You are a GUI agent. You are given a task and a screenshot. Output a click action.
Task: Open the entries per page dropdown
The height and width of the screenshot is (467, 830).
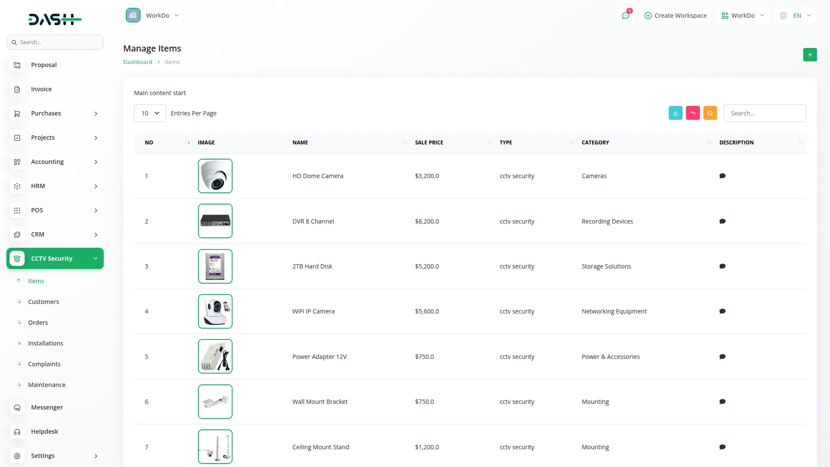[150, 113]
